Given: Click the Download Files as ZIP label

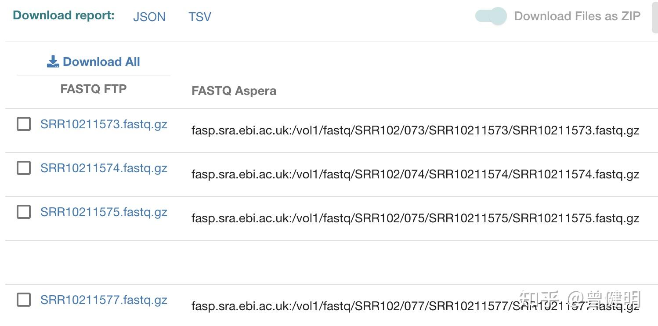Looking at the screenshot, I should click(x=577, y=16).
